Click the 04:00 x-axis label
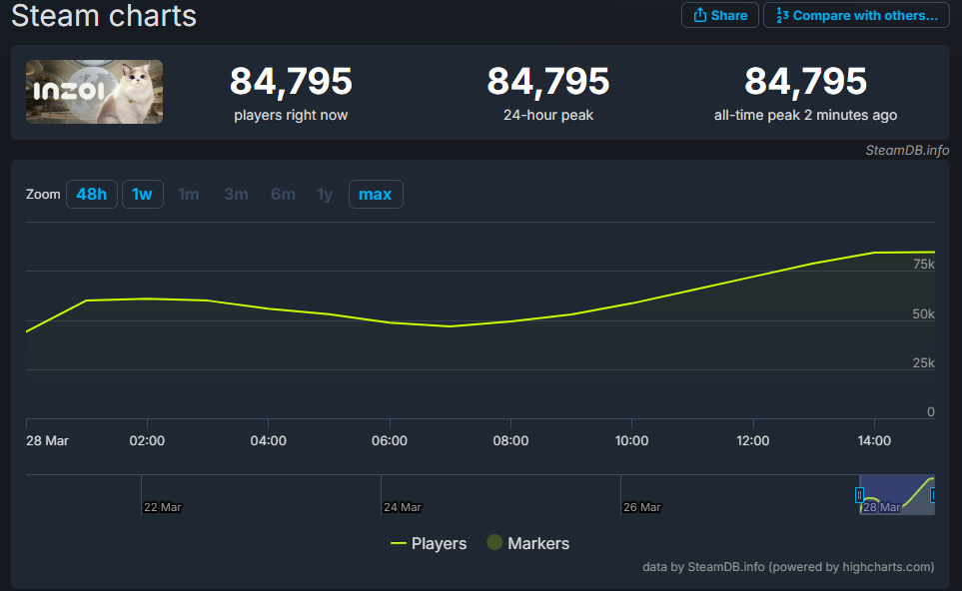Image resolution: width=962 pixels, height=591 pixels. tap(268, 441)
